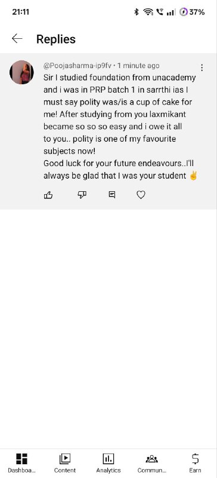The width and height of the screenshot is (217, 478).
Task: Heart the comment from Poojasharma
Action: click(x=141, y=195)
